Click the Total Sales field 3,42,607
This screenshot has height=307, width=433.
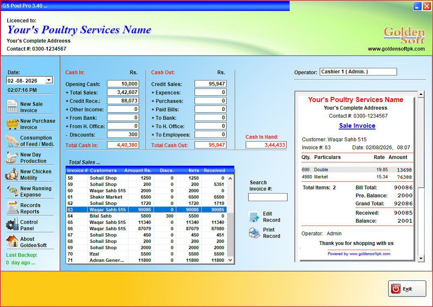(x=123, y=92)
